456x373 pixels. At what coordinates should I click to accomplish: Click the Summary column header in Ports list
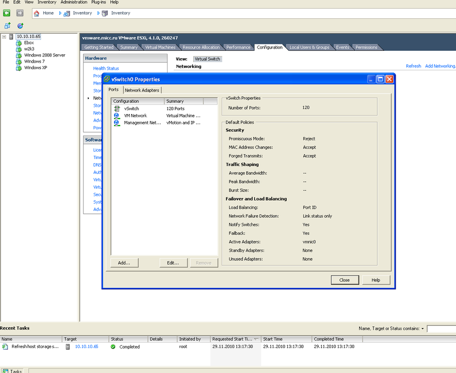pyautogui.click(x=184, y=102)
